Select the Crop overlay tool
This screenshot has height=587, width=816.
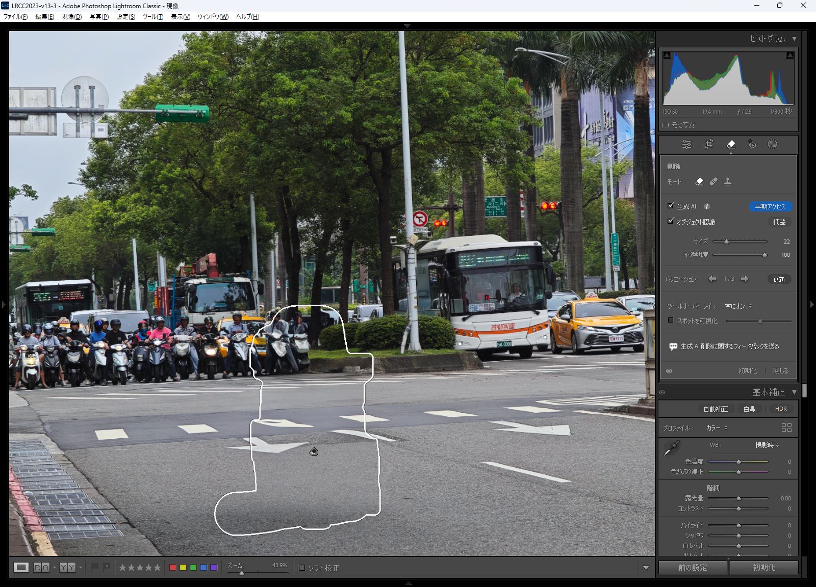click(709, 145)
